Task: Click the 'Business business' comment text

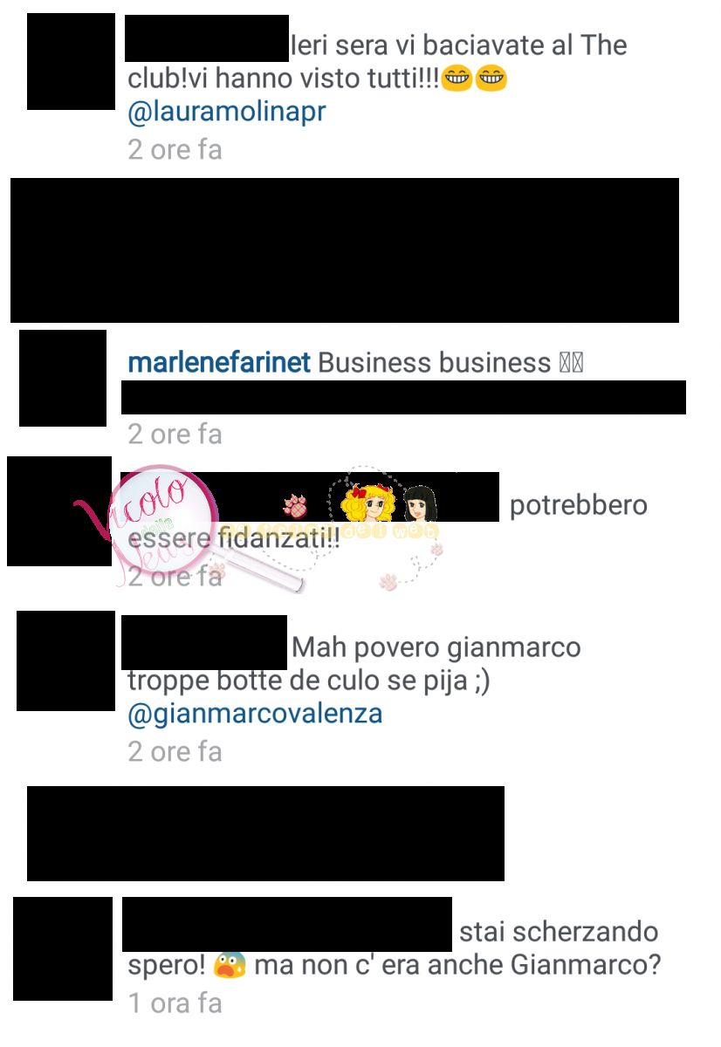Action: pyautogui.click(x=435, y=363)
